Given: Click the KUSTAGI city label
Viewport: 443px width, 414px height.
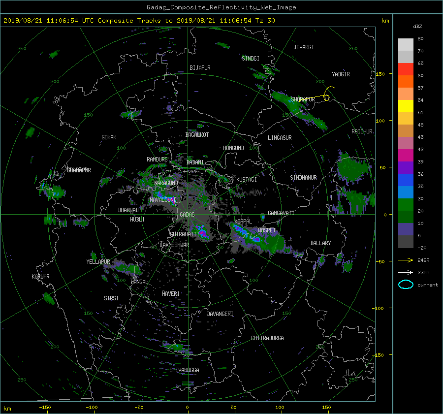Looking at the screenshot, I should click(x=247, y=180).
